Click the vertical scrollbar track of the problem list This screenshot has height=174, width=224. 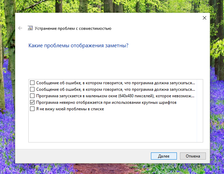pyautogui.click(x=200, y=110)
